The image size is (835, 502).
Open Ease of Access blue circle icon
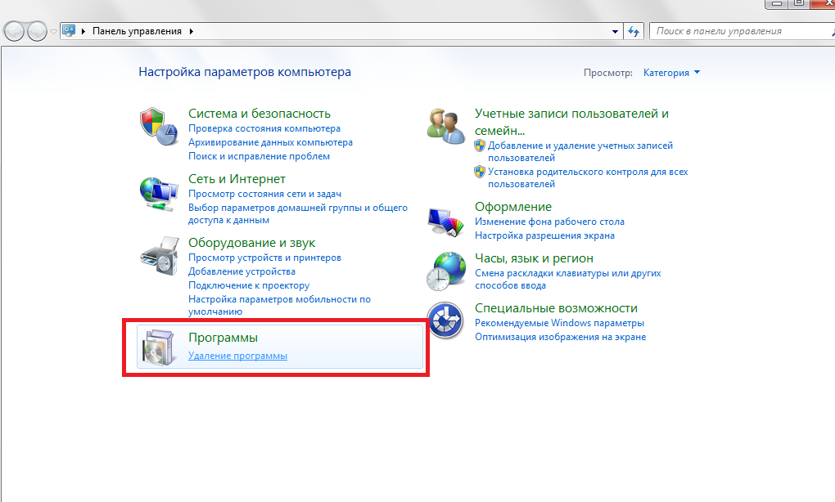(445, 320)
